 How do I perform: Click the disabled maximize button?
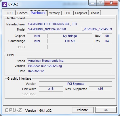click(x=100, y=3)
